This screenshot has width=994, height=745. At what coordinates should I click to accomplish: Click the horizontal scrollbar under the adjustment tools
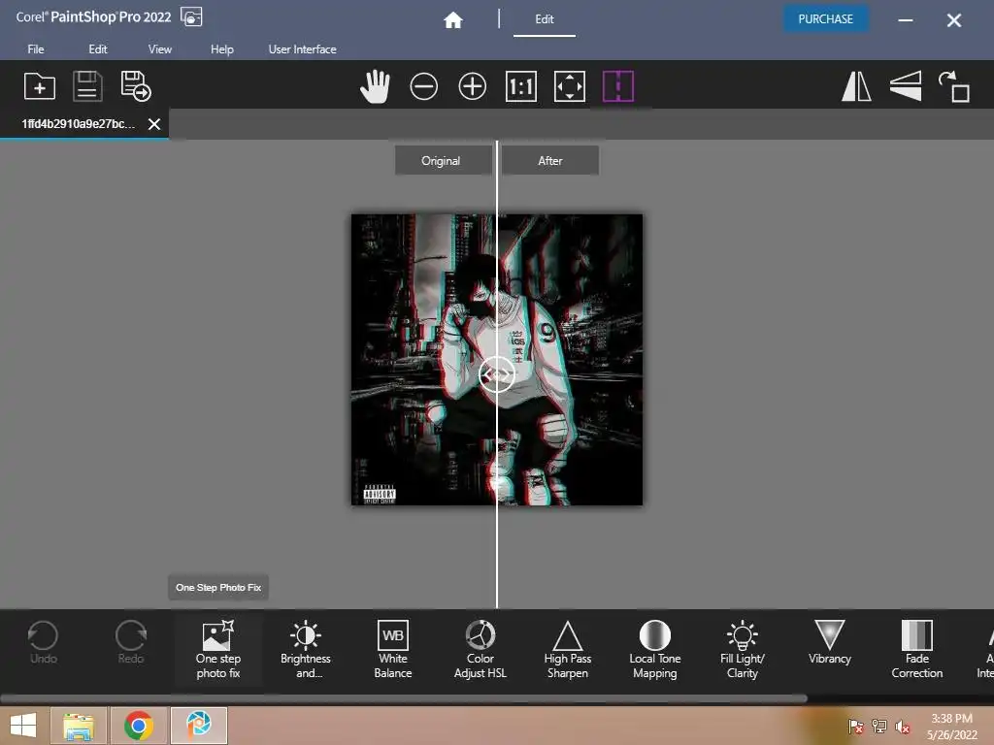[x=403, y=698]
